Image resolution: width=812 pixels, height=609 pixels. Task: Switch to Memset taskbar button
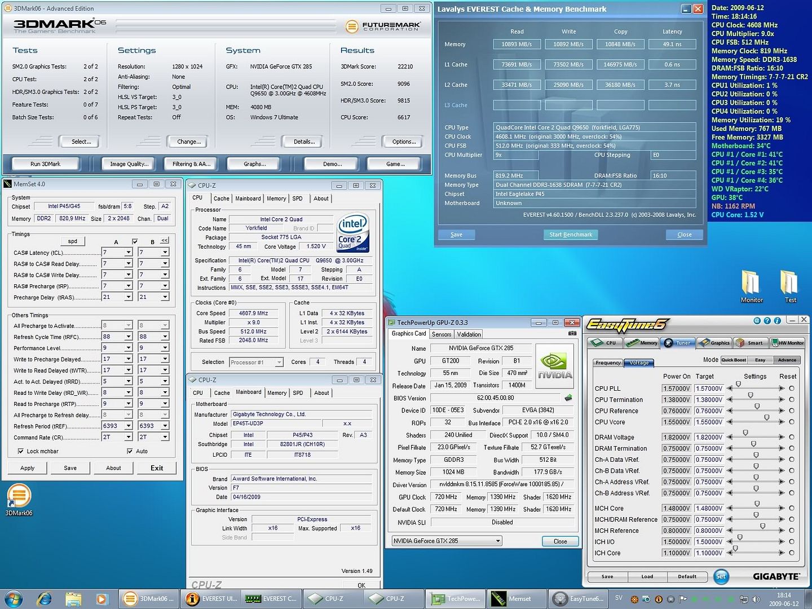coord(518,599)
